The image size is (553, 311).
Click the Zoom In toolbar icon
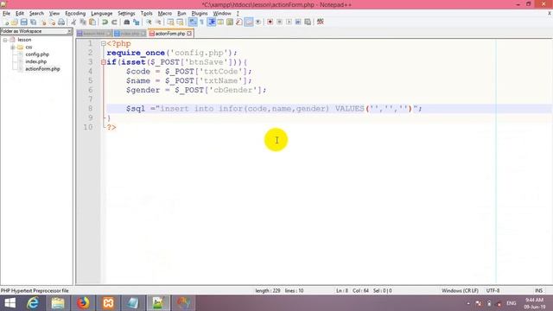tap(149, 22)
